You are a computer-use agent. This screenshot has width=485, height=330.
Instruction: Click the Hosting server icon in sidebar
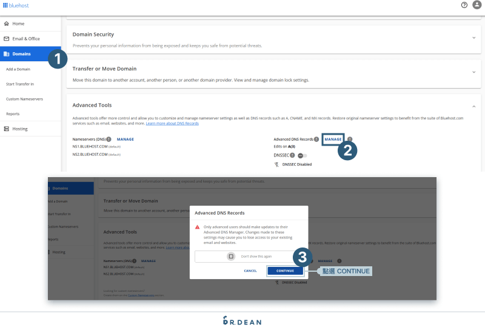click(x=7, y=129)
